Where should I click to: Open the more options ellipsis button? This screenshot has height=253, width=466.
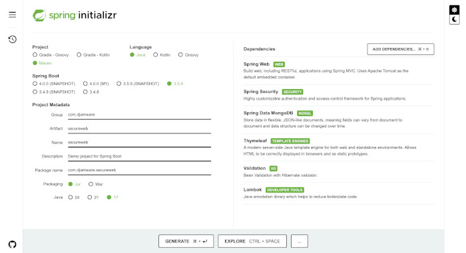[300, 241]
